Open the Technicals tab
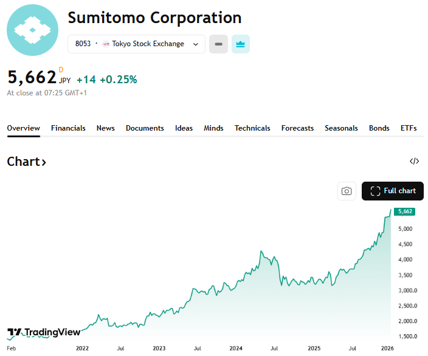The height and width of the screenshot is (356, 428). tap(252, 128)
